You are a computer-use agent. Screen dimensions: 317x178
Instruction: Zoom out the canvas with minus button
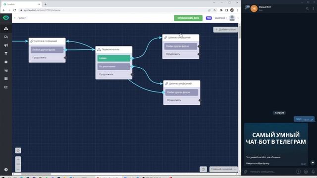(18, 169)
